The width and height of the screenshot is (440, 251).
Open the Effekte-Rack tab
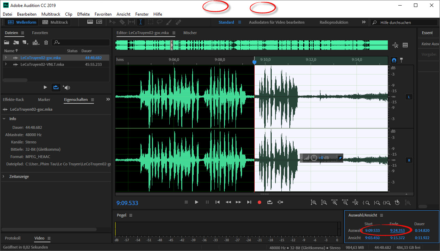[x=13, y=100]
